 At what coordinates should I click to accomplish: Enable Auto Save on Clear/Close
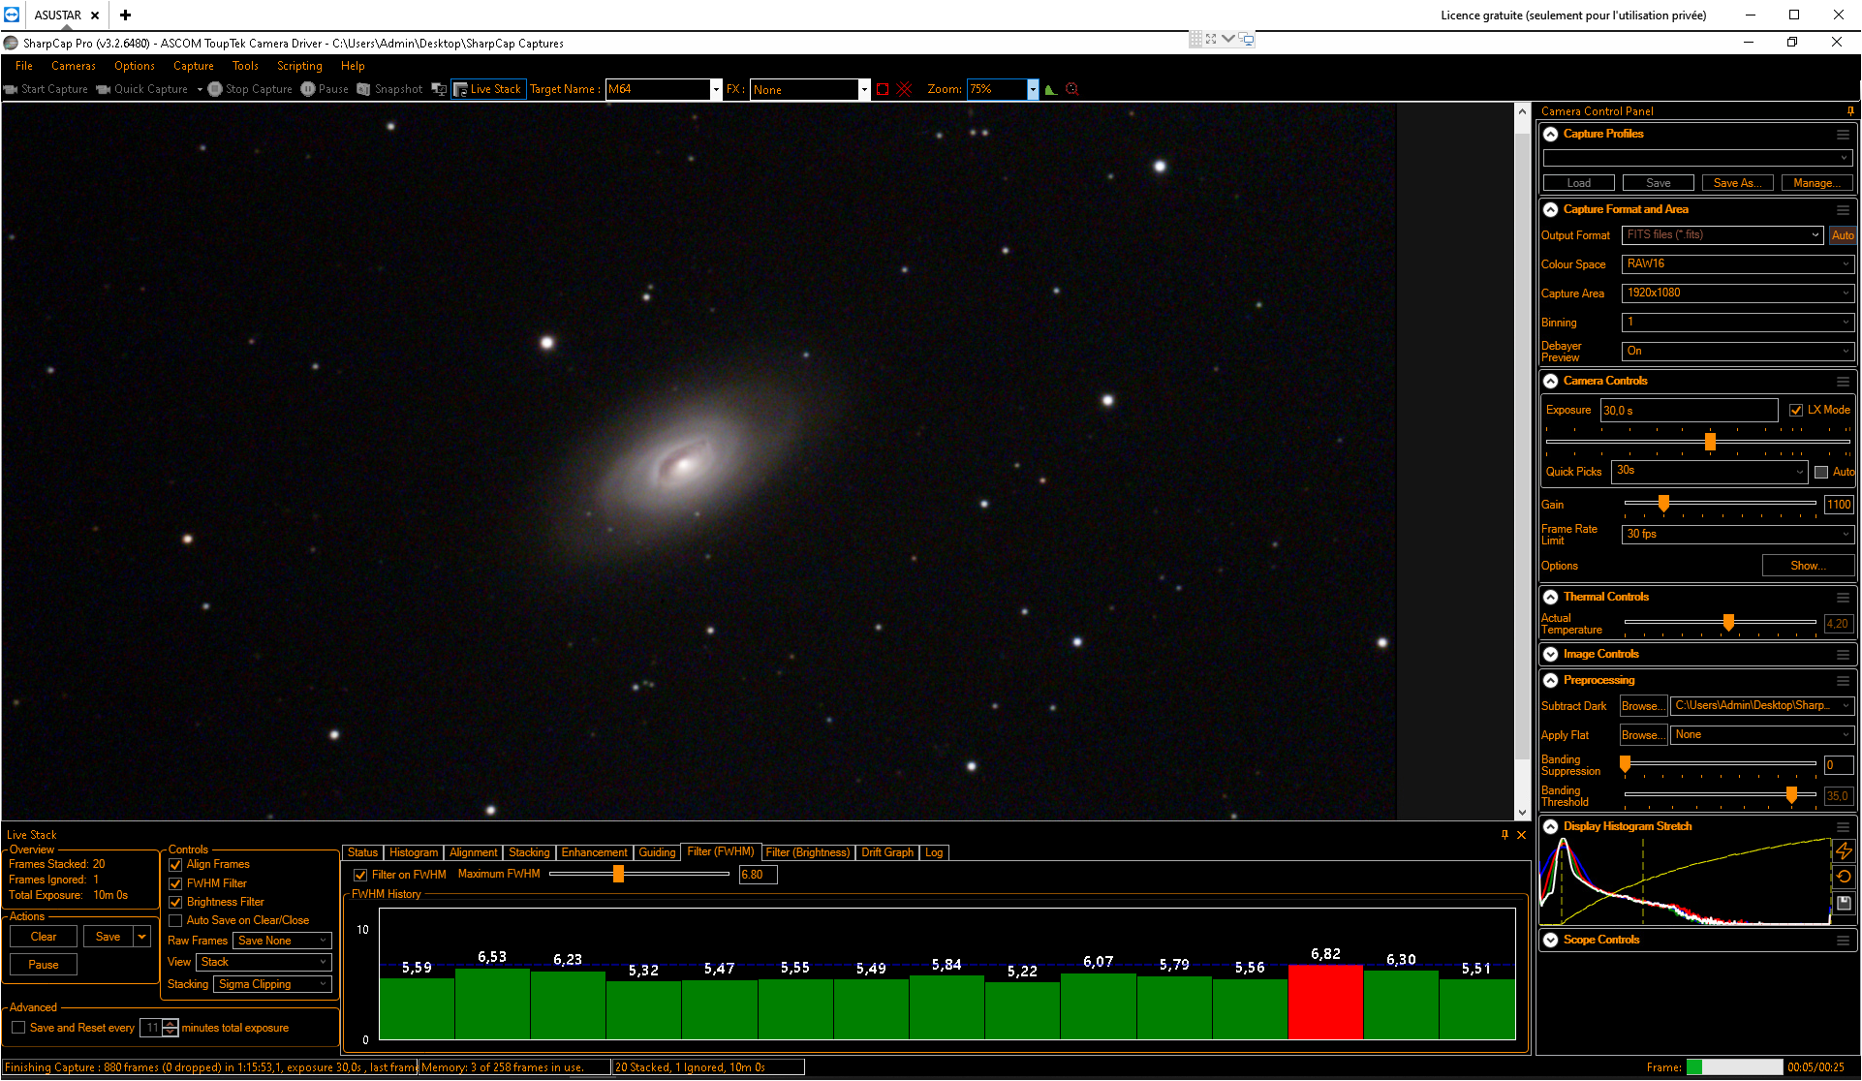click(x=175, y=920)
